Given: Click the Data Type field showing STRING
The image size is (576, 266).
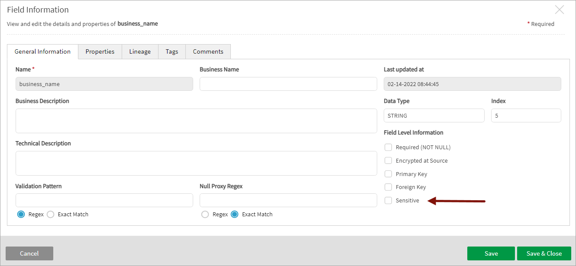Looking at the screenshot, I should (434, 115).
